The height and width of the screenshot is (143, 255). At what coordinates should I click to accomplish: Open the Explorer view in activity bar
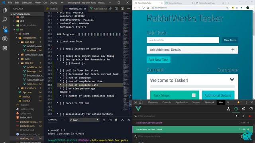[x=5, y=10]
